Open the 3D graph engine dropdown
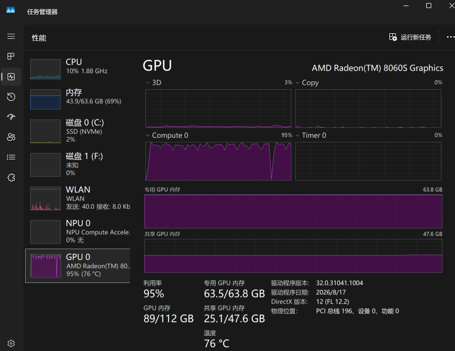The height and width of the screenshot is (351, 455). 147,83
